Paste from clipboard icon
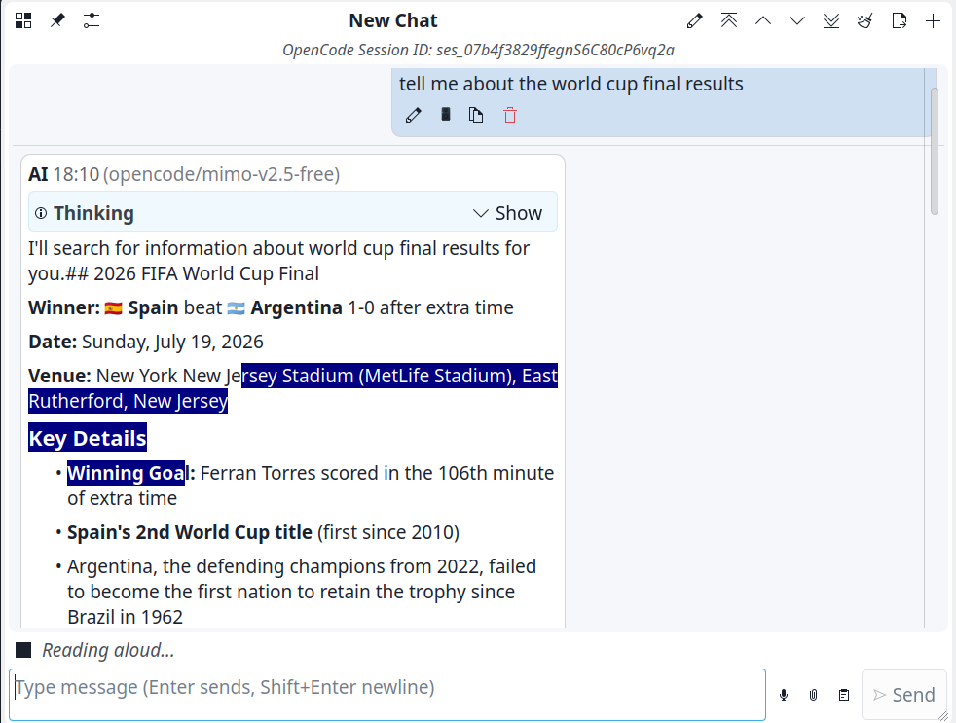This screenshot has width=956, height=723. point(844,695)
